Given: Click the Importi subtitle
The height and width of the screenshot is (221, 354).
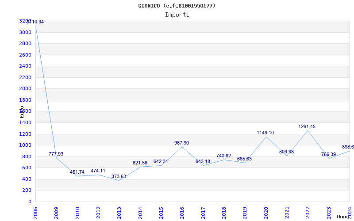Looking at the screenshot, I should pyautogui.click(x=177, y=15).
